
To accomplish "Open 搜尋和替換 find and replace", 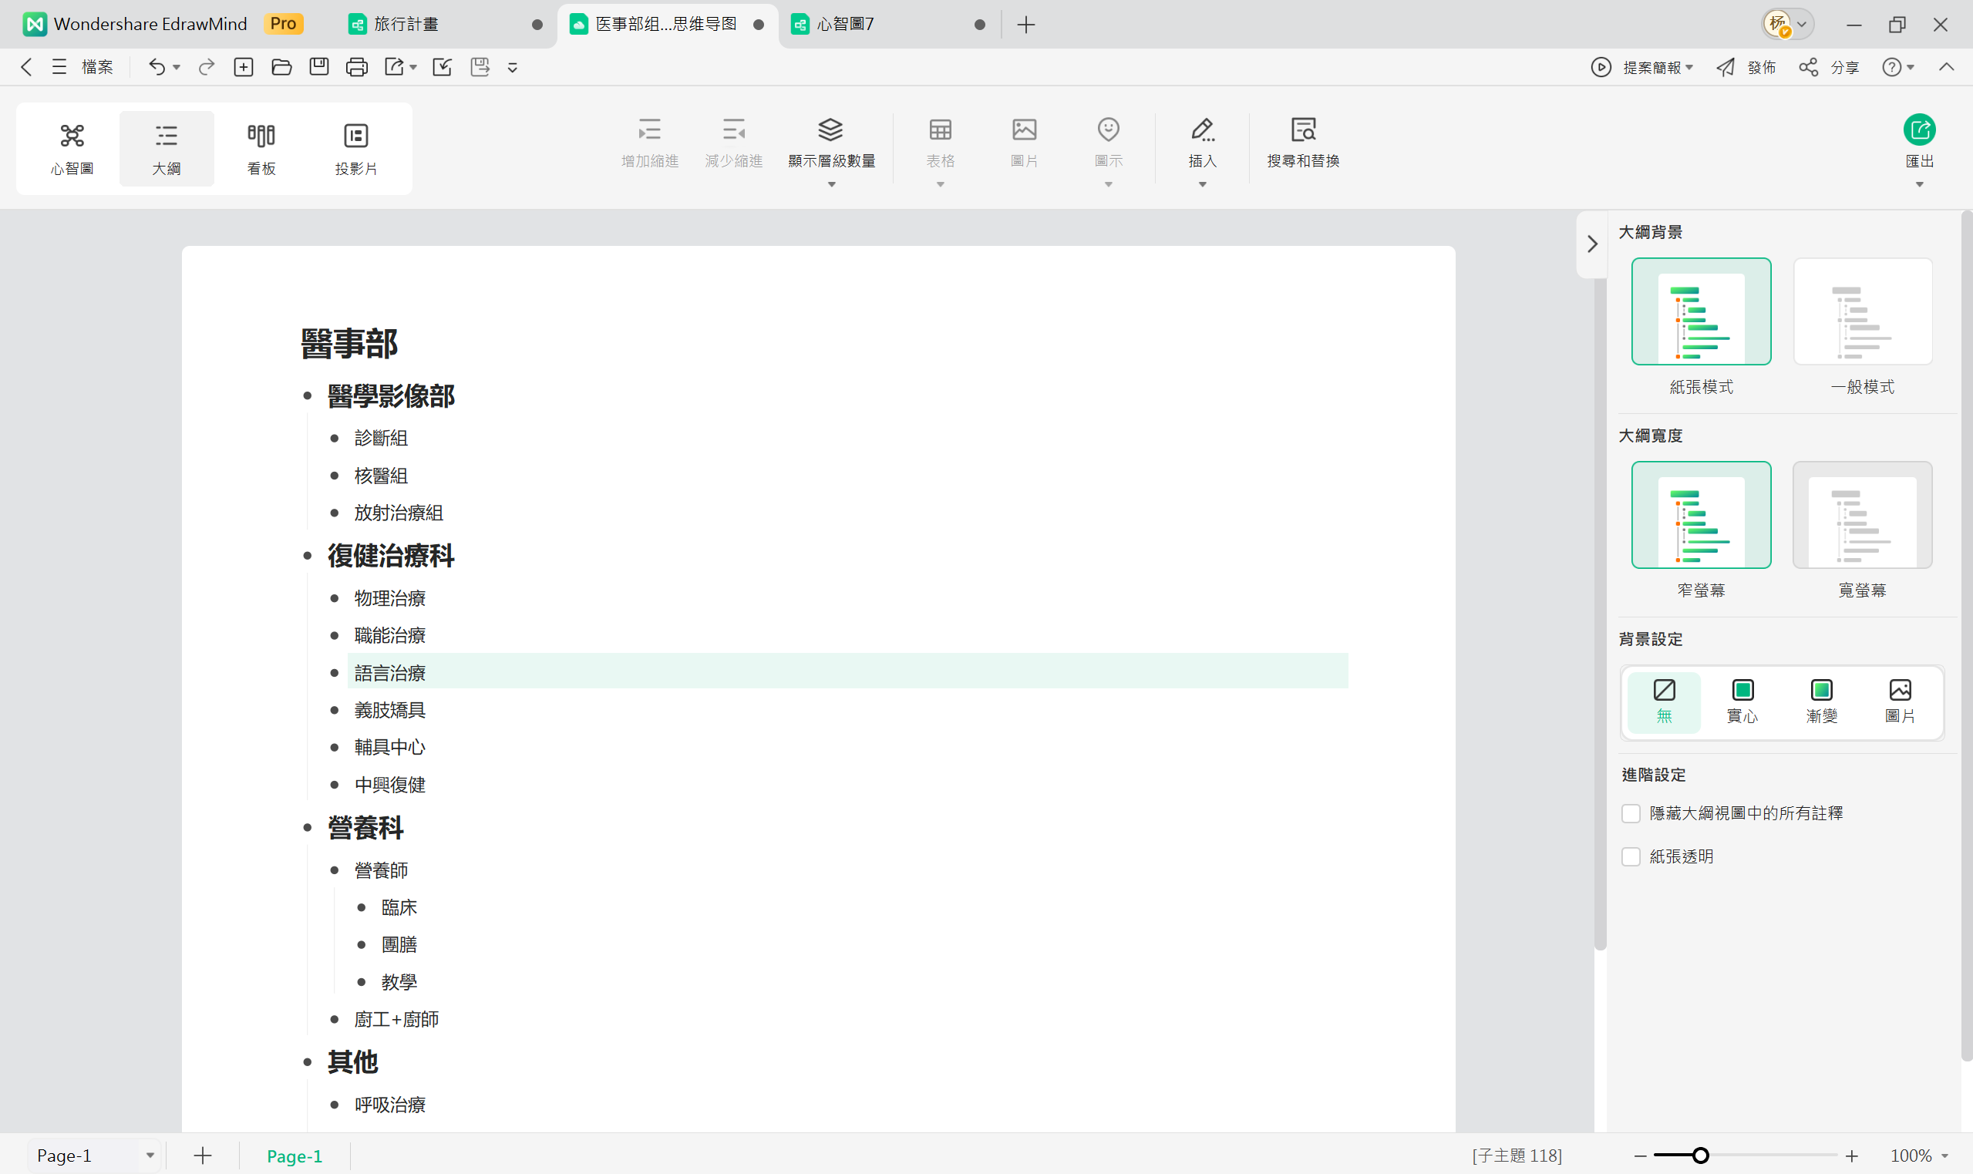I will [1302, 143].
